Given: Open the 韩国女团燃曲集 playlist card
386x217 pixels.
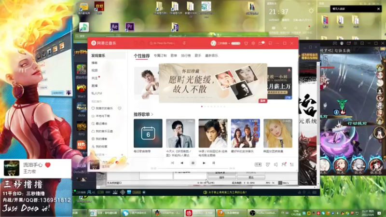Looking at the screenshot, I should click(x=278, y=134).
